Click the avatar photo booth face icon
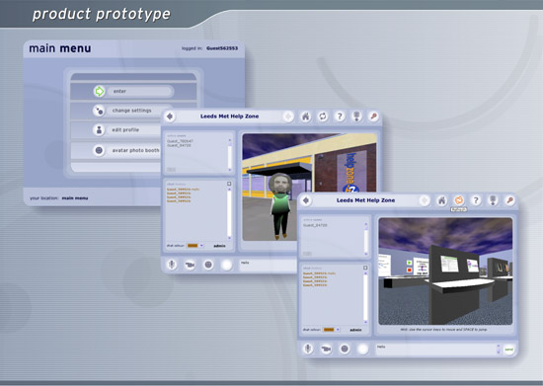543x386 pixels. point(99,151)
